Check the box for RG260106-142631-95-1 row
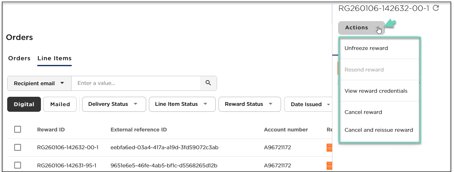This screenshot has width=454, height=172. click(18, 165)
